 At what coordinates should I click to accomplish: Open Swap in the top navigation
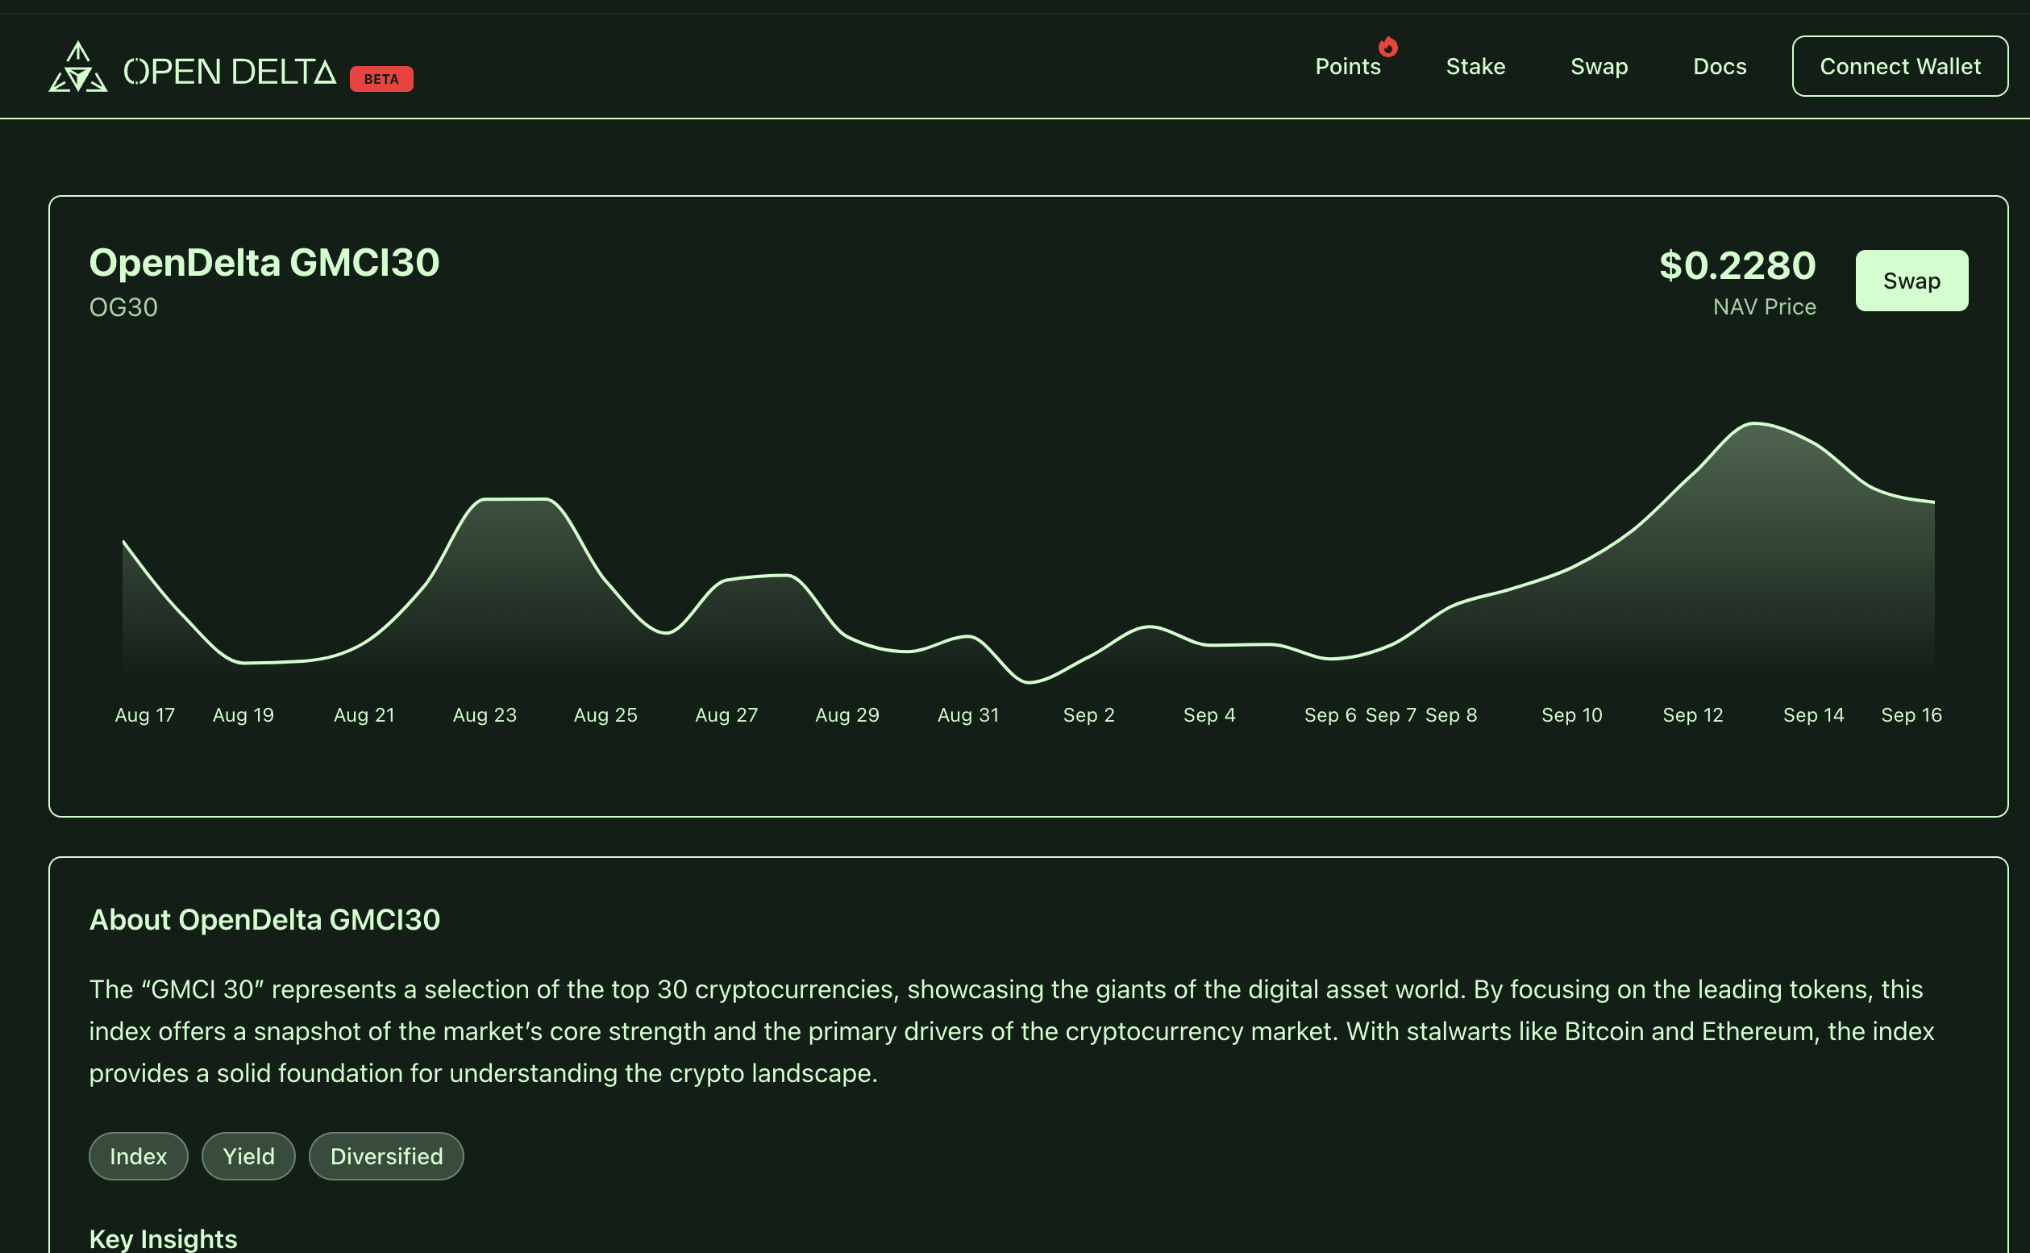click(x=1599, y=66)
